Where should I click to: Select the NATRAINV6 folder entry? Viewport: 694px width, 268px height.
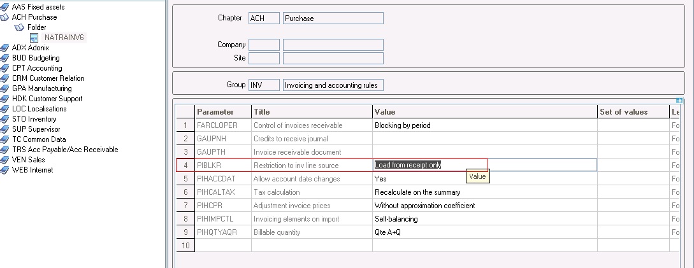pyautogui.click(x=64, y=38)
